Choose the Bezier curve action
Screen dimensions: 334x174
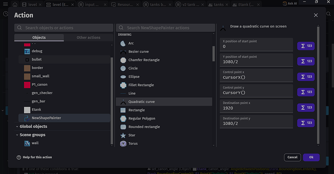164,52
